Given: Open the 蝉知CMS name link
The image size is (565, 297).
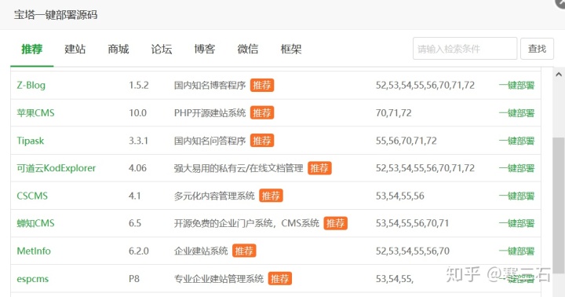Looking at the screenshot, I should (35, 223).
